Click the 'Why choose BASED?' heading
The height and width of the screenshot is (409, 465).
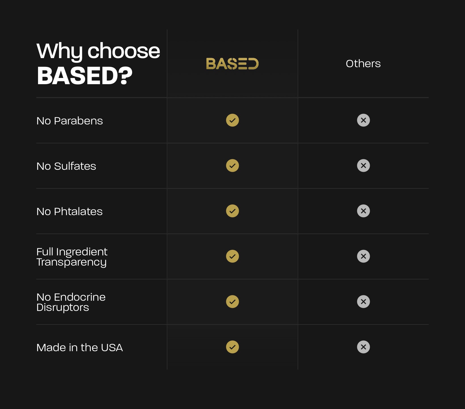[98, 63]
